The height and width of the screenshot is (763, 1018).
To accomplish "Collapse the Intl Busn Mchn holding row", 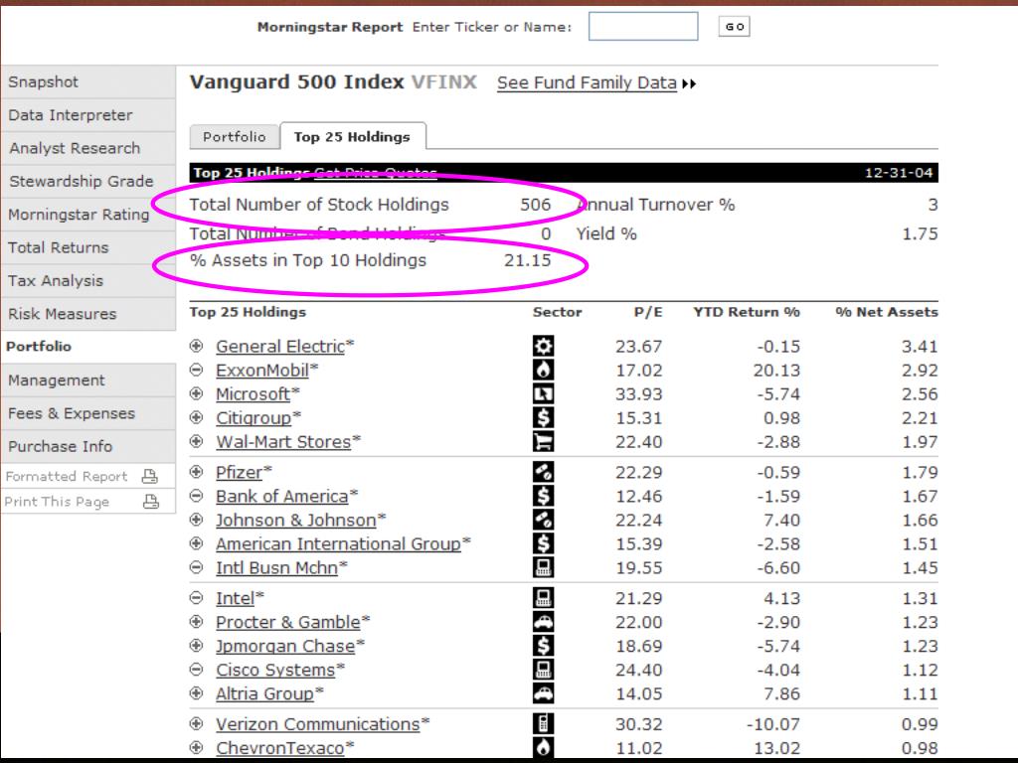I will pyautogui.click(x=196, y=567).
